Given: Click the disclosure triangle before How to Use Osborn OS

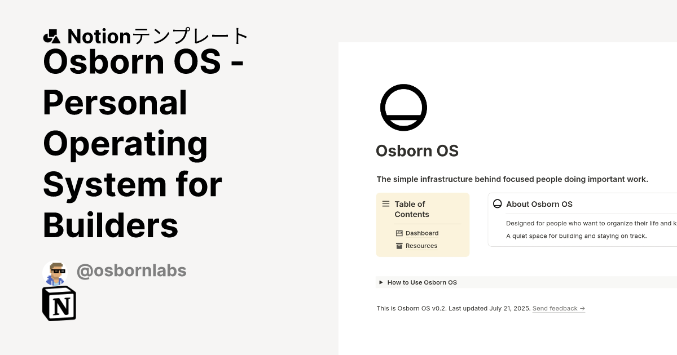Looking at the screenshot, I should pyautogui.click(x=381, y=282).
